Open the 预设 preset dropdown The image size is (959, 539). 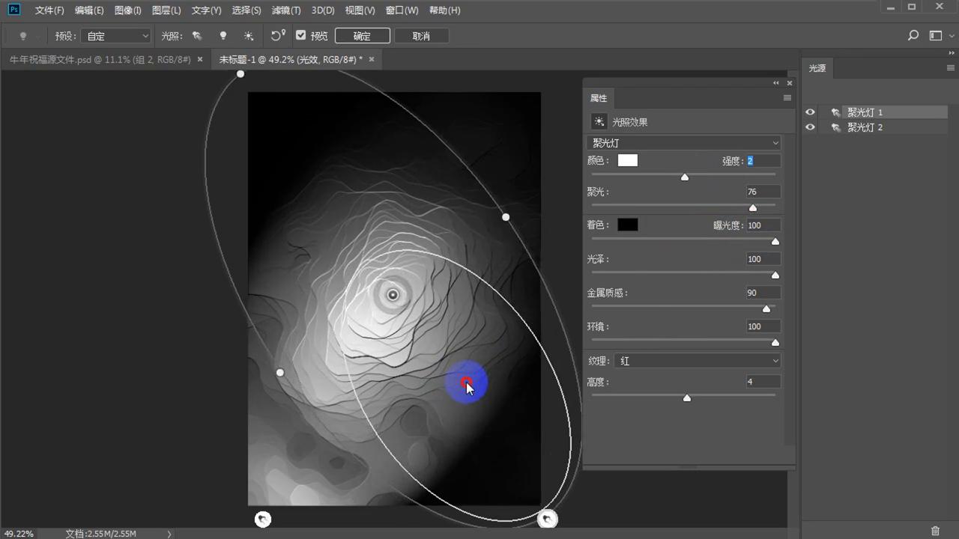[x=116, y=36]
